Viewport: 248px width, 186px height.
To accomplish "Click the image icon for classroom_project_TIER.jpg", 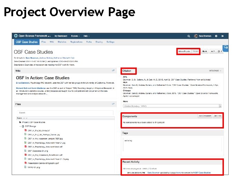I will [x=25, y=138].
